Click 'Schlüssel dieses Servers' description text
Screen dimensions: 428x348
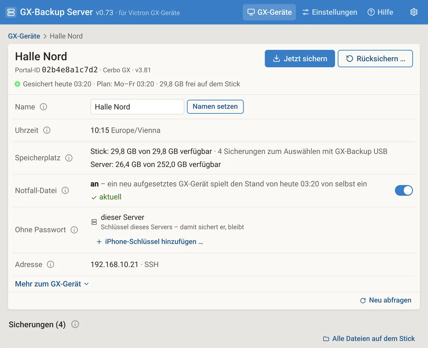[x=172, y=227]
